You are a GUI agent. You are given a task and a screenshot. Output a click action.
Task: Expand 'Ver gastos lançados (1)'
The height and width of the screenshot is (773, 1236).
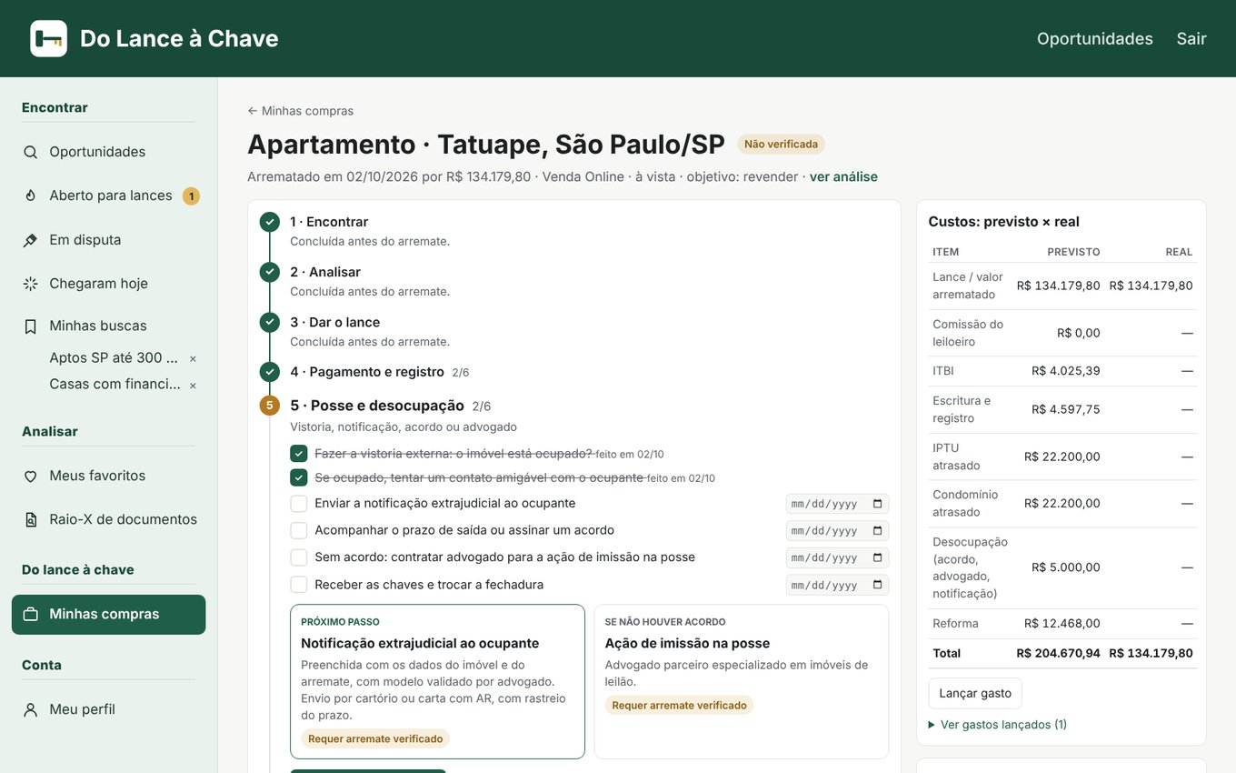(998, 725)
